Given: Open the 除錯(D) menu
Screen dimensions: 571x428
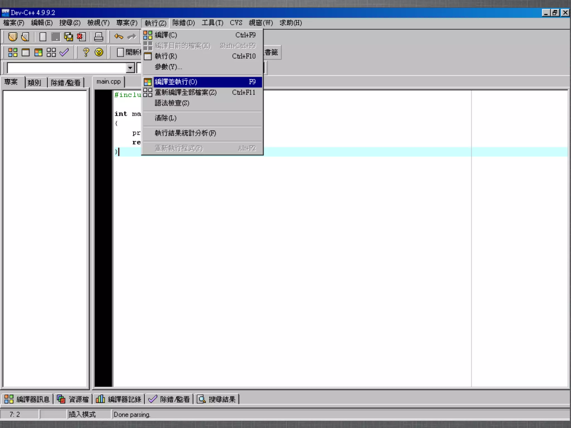Looking at the screenshot, I should [183, 23].
